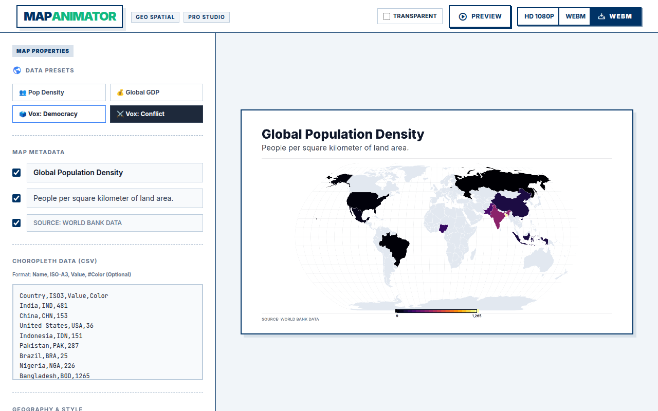Click the 'Bangladesh,BGD,1265' CSV line
Image resolution: width=658 pixels, height=411 pixels.
click(54, 376)
